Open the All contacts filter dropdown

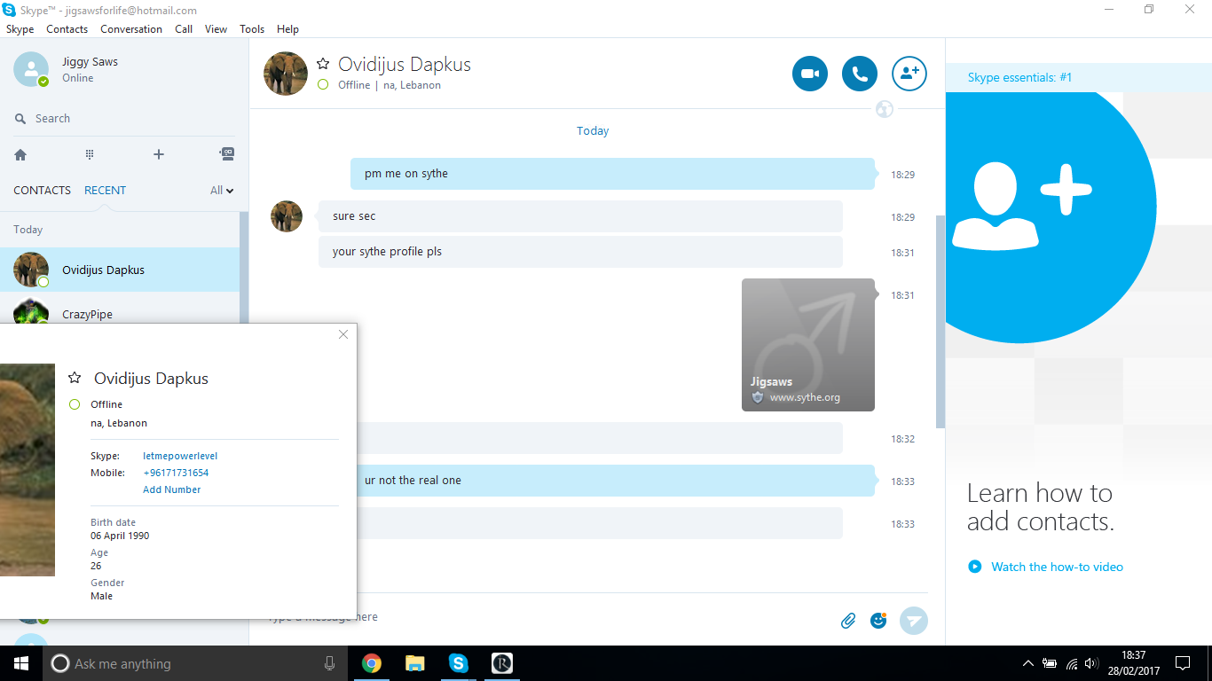222,191
